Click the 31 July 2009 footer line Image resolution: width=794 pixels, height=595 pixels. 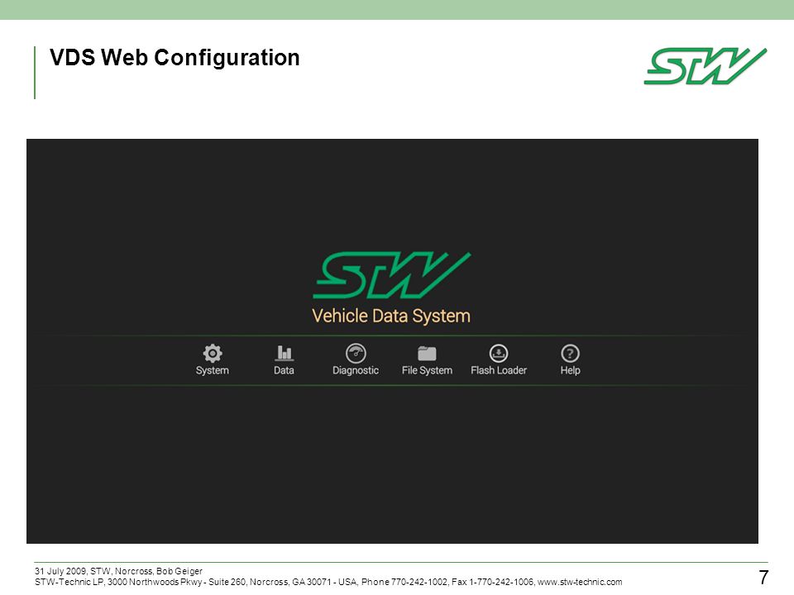(x=118, y=571)
